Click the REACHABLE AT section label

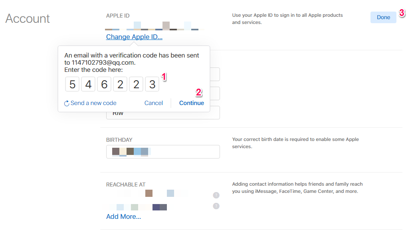click(126, 185)
